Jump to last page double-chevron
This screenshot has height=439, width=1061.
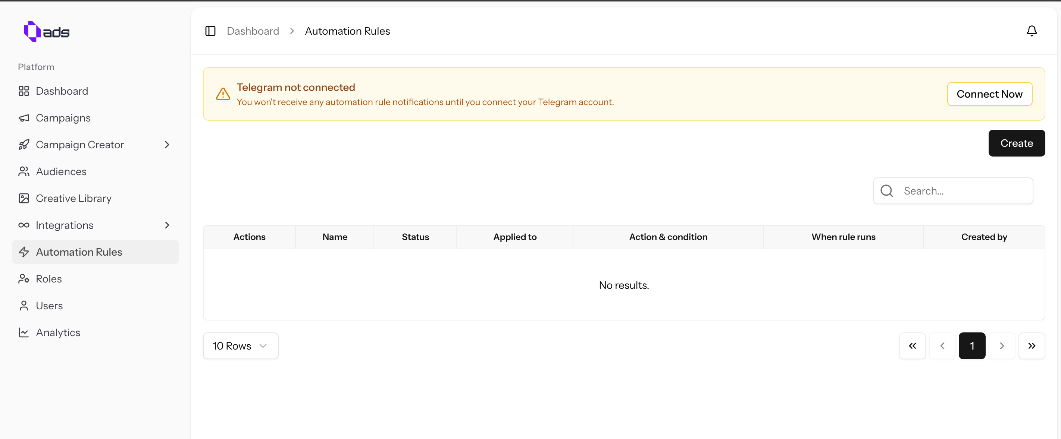click(1032, 345)
